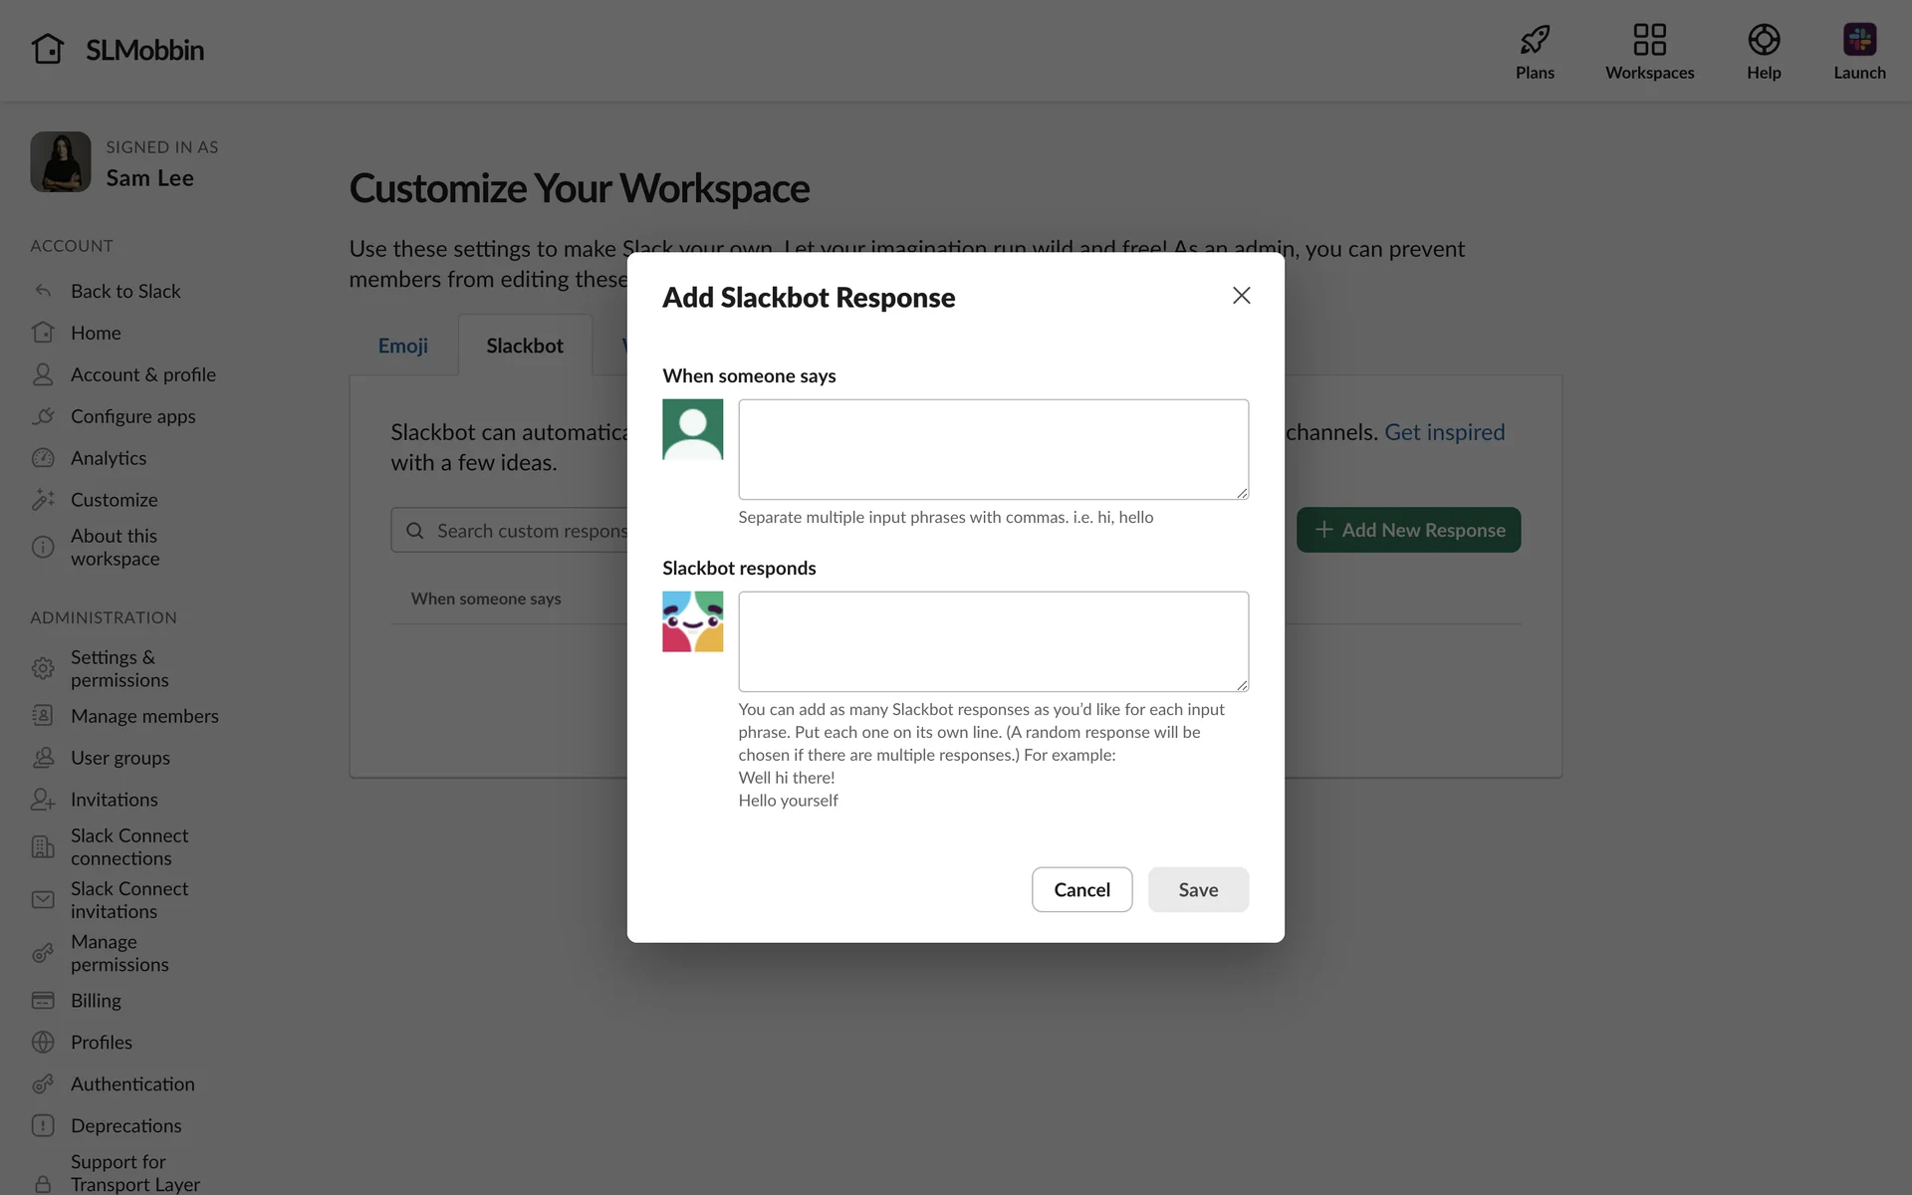Click the Analytics gauge icon in sidebar

tap(43, 458)
